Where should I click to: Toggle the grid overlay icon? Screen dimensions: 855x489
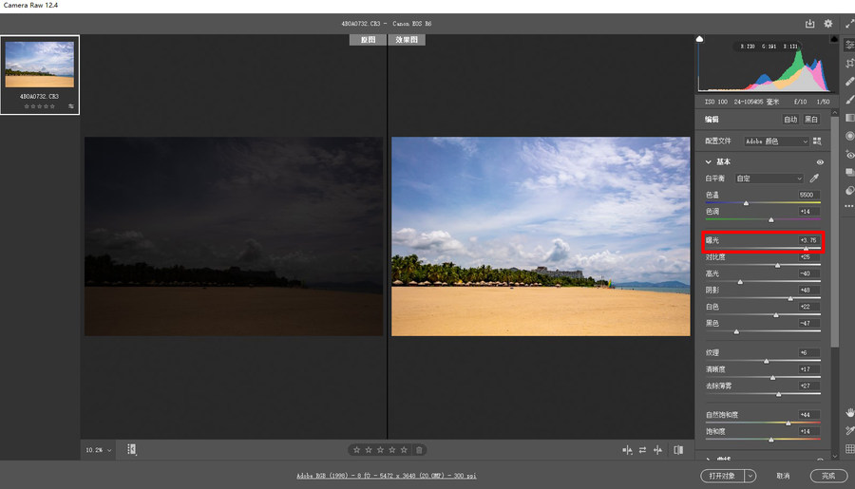coord(849,449)
